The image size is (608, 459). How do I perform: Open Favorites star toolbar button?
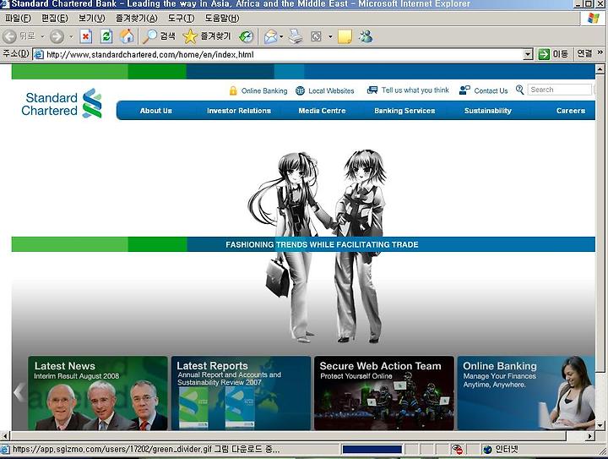[190, 36]
